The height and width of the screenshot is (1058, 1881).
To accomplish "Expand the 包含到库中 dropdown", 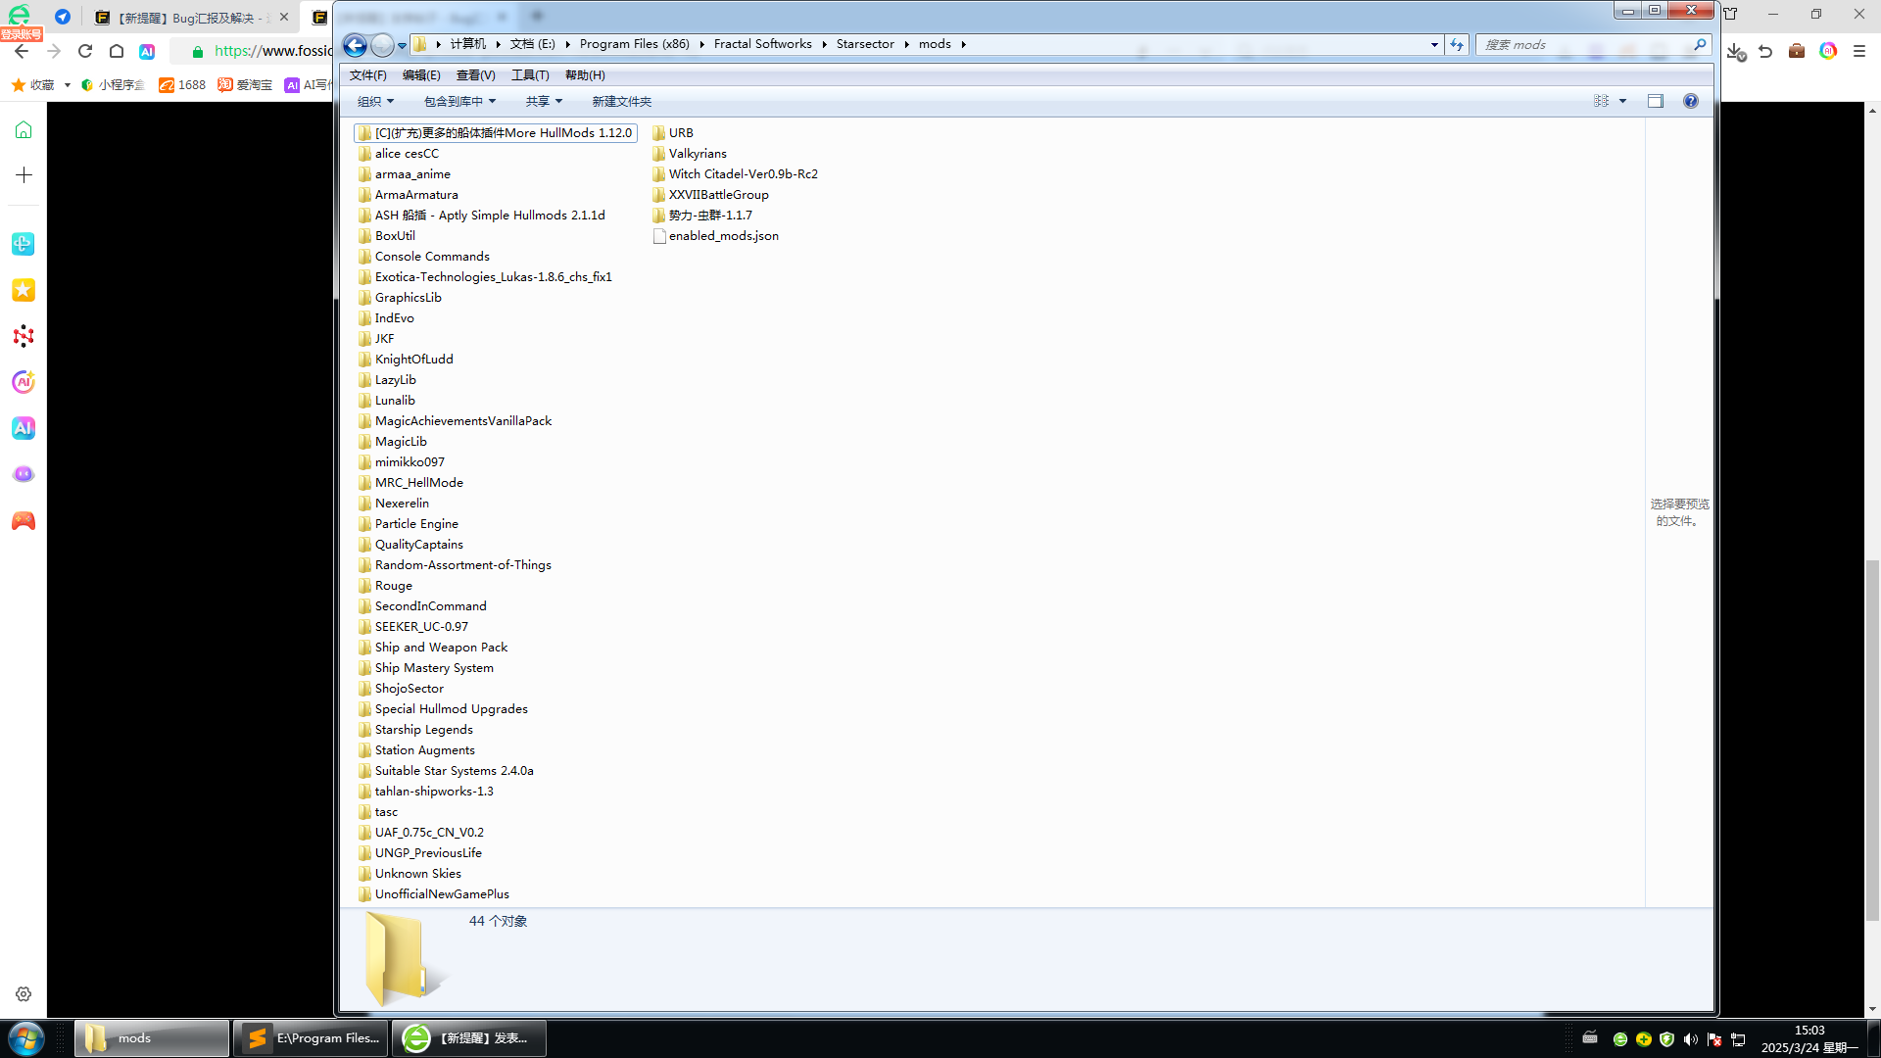I will pyautogui.click(x=459, y=102).
